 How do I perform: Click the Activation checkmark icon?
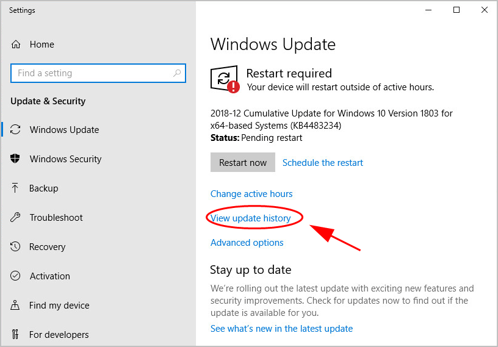pos(16,276)
